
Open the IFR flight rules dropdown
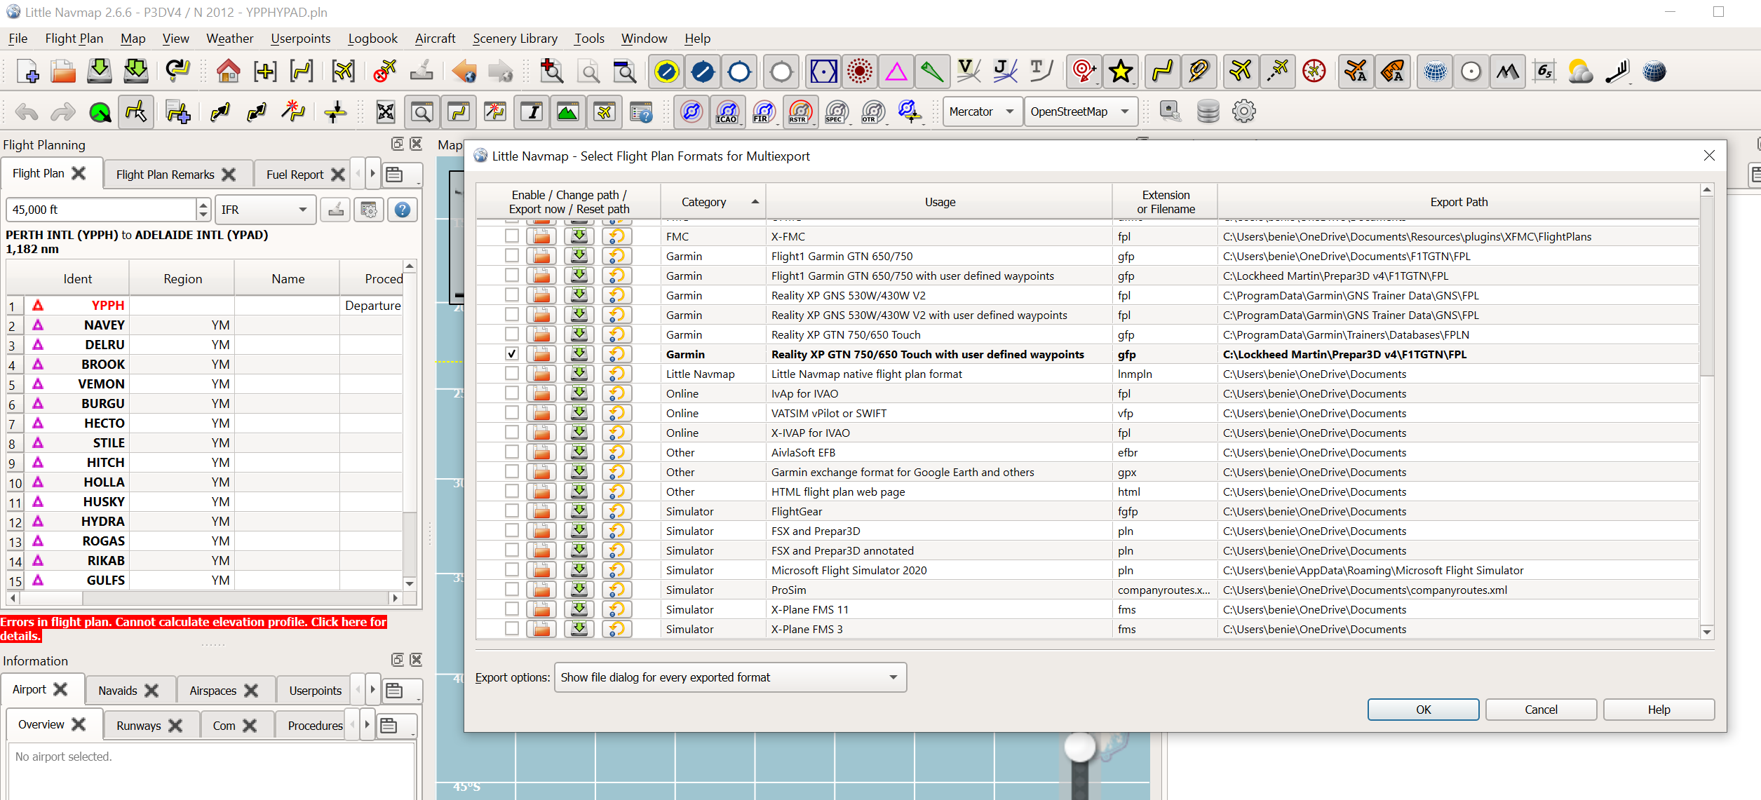pos(264,210)
